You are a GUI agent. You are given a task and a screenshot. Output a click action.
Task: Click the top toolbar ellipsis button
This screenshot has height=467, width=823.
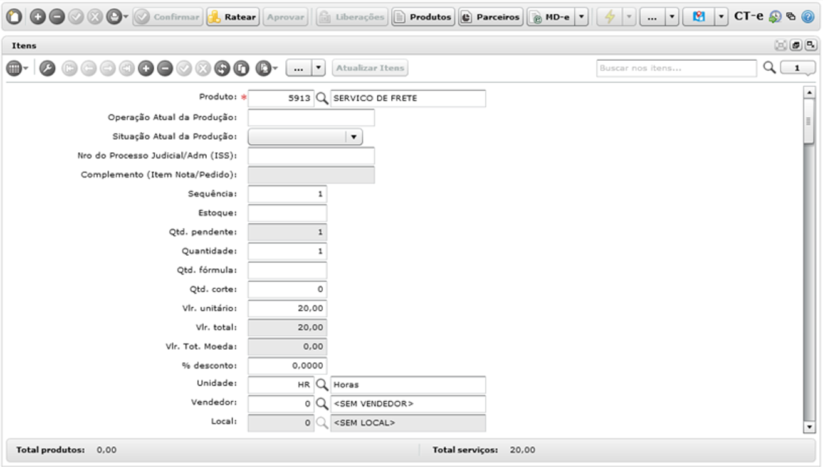(652, 17)
